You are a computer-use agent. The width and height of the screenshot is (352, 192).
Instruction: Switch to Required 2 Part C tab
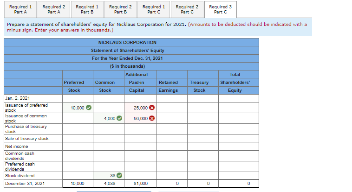coord(187,9)
